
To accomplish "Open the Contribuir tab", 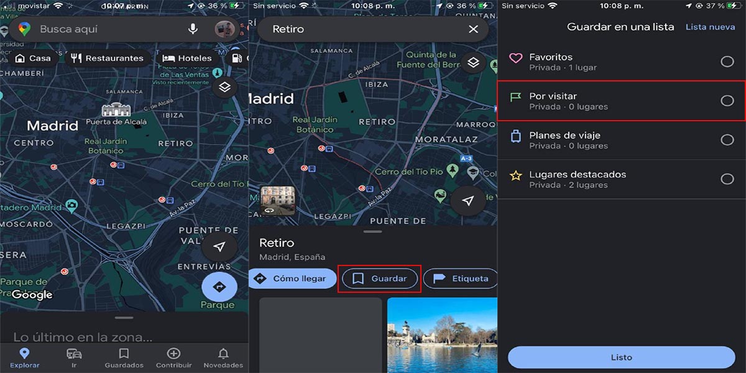I will click(x=174, y=358).
